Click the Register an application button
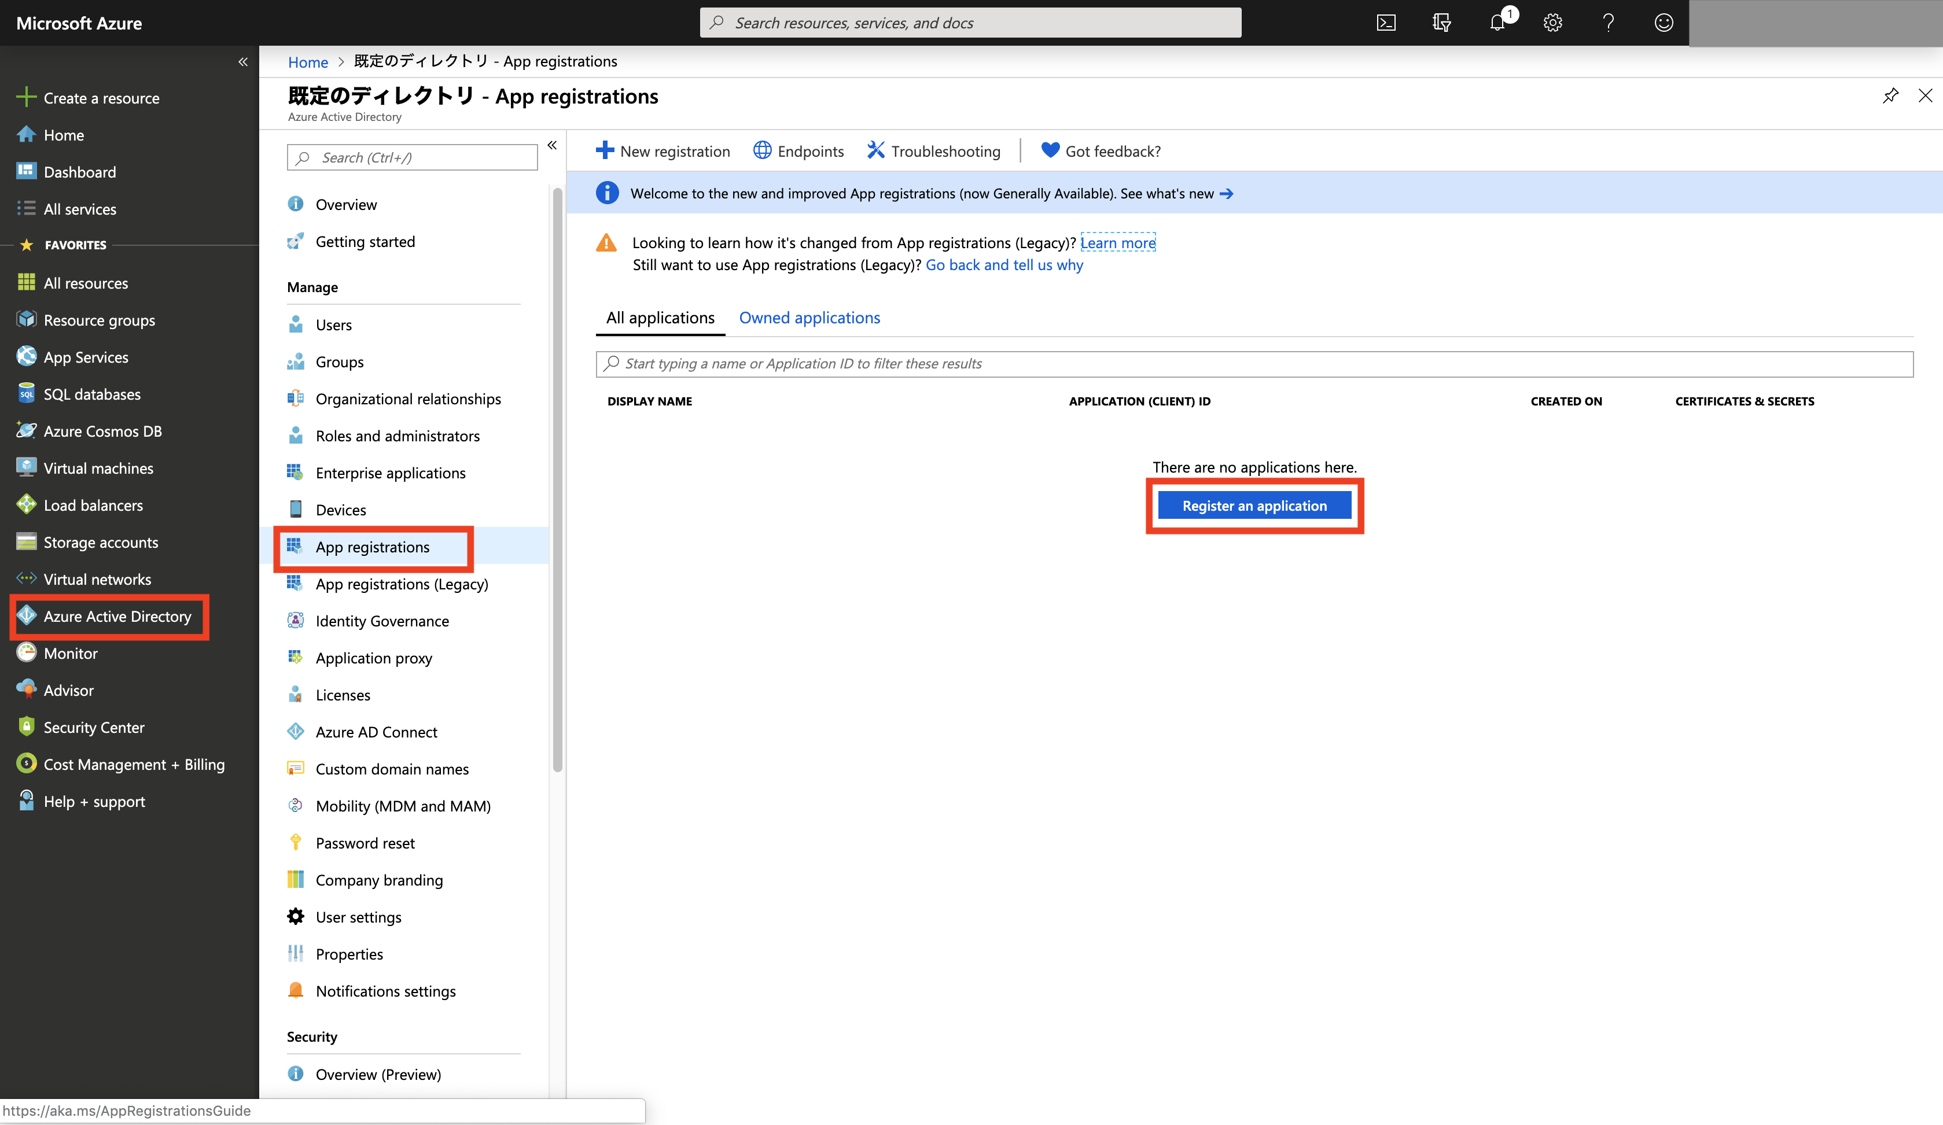This screenshot has height=1125, width=1943. click(x=1254, y=506)
